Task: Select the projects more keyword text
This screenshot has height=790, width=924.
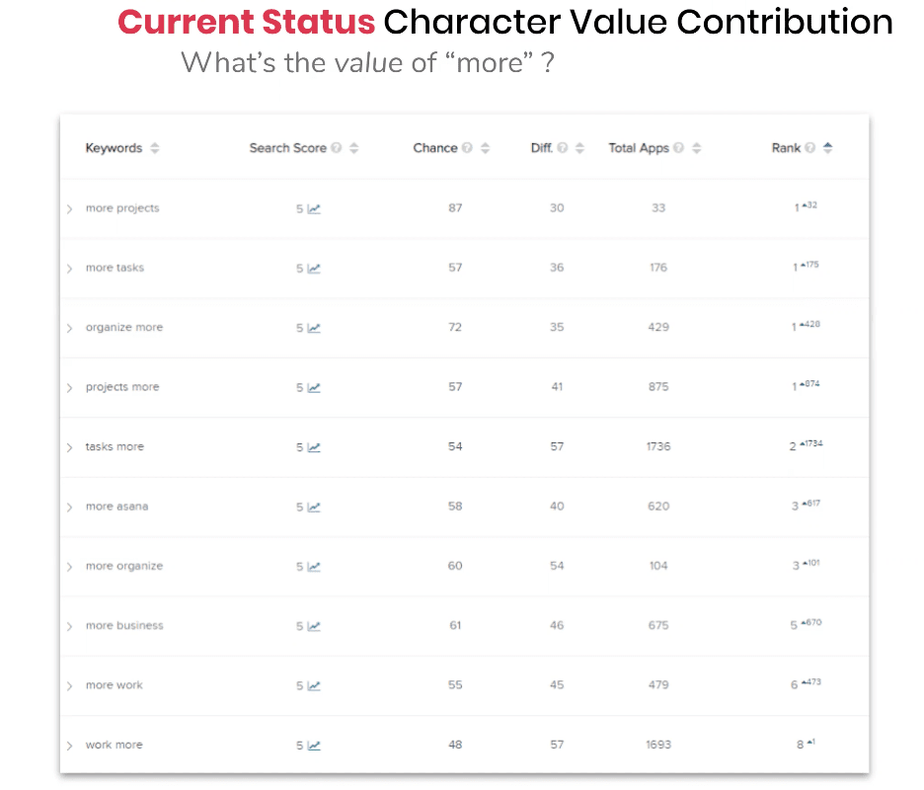Action: (121, 387)
